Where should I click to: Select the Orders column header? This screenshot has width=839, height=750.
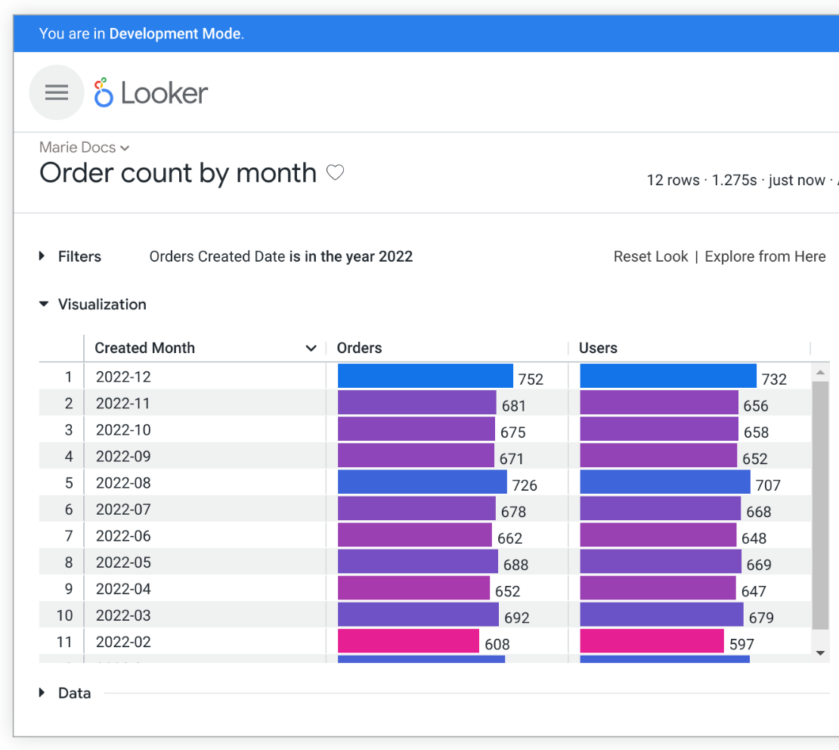[x=359, y=348]
